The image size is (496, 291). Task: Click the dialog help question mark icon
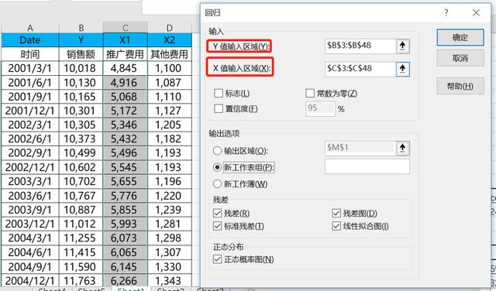click(446, 13)
